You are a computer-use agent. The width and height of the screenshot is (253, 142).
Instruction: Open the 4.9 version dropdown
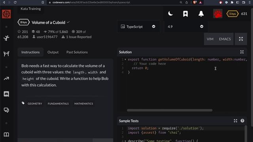coord(185,26)
